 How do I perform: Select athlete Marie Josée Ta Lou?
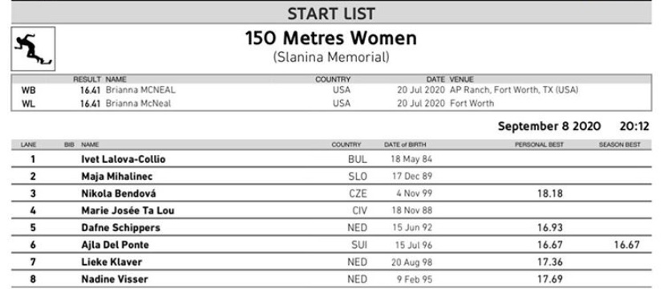tap(128, 210)
